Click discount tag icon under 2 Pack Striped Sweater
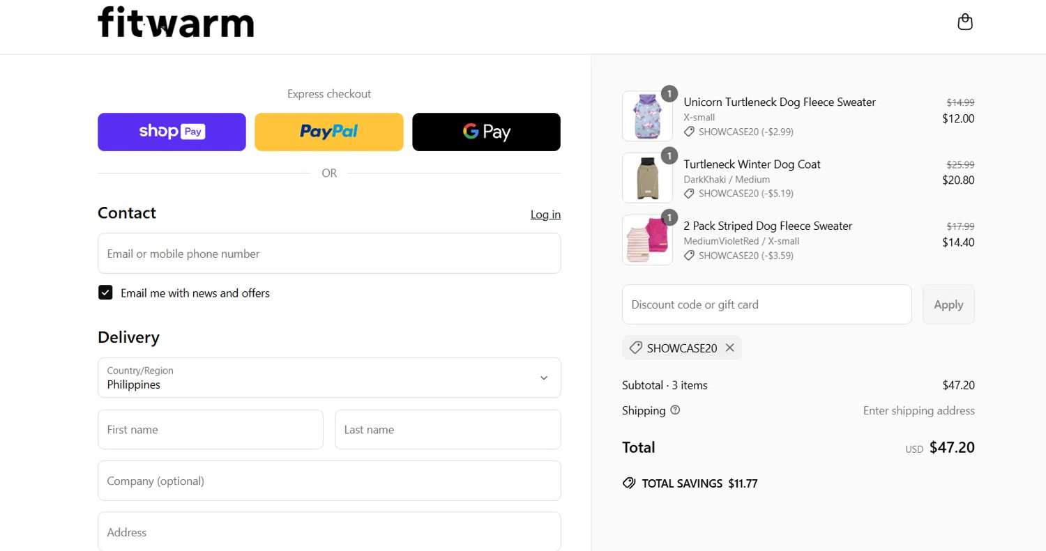The height and width of the screenshot is (551, 1046). click(689, 256)
